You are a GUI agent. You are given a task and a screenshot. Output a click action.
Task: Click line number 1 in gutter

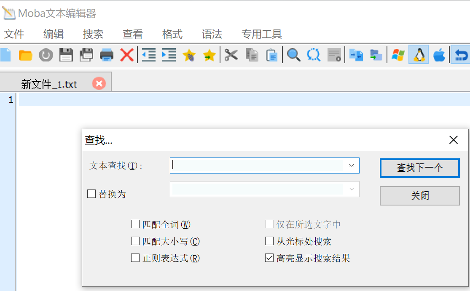(x=11, y=99)
